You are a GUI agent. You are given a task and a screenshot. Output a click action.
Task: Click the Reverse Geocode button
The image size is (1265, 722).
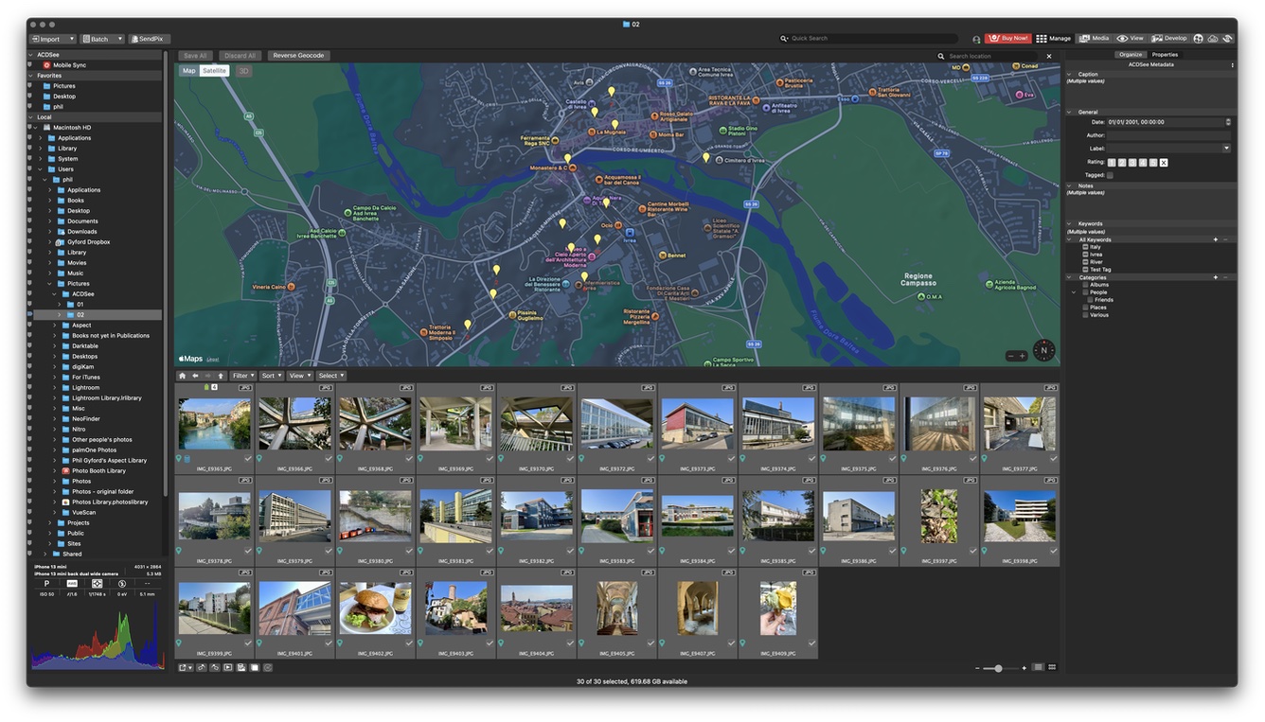pyautogui.click(x=298, y=56)
